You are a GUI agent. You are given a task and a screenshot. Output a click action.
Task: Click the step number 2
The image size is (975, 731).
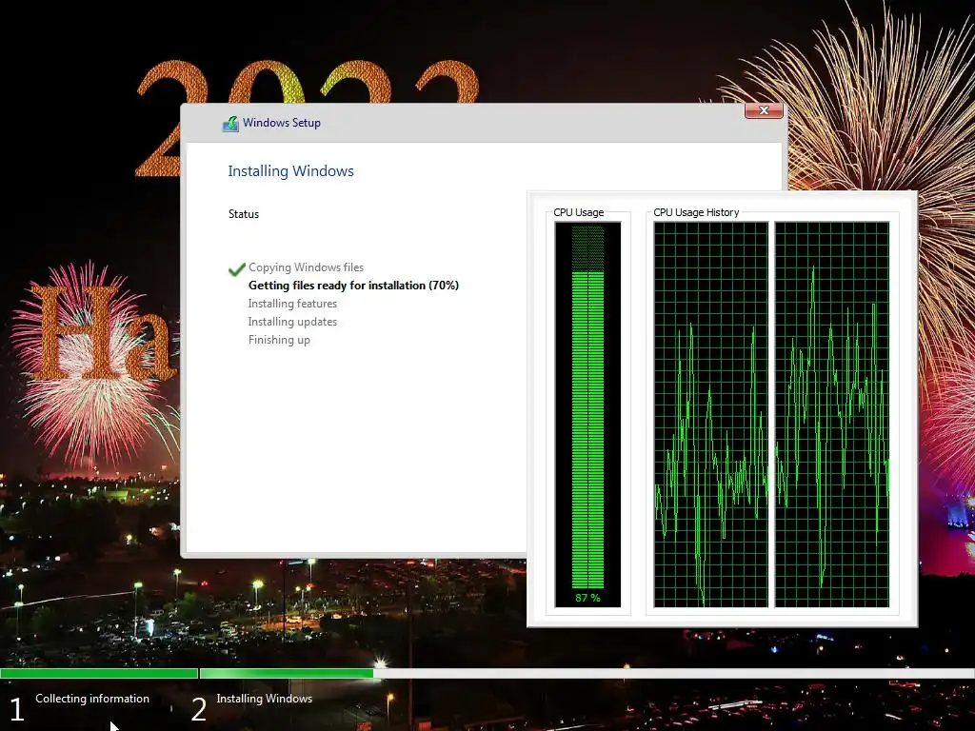[198, 709]
